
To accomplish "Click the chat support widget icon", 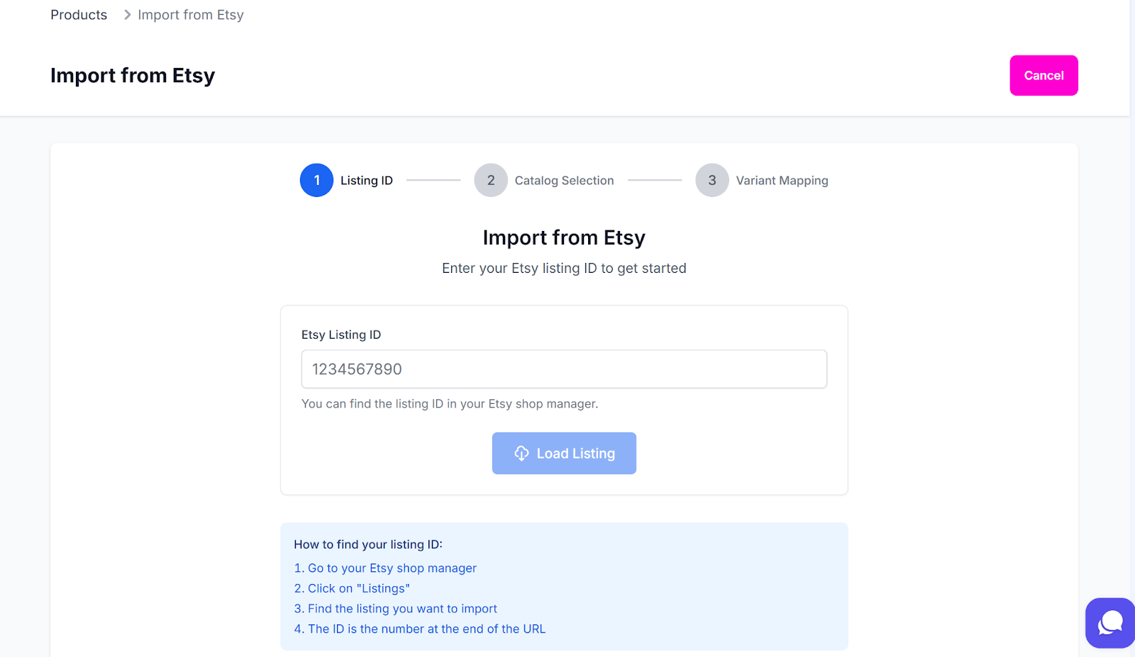I will 1110,623.
